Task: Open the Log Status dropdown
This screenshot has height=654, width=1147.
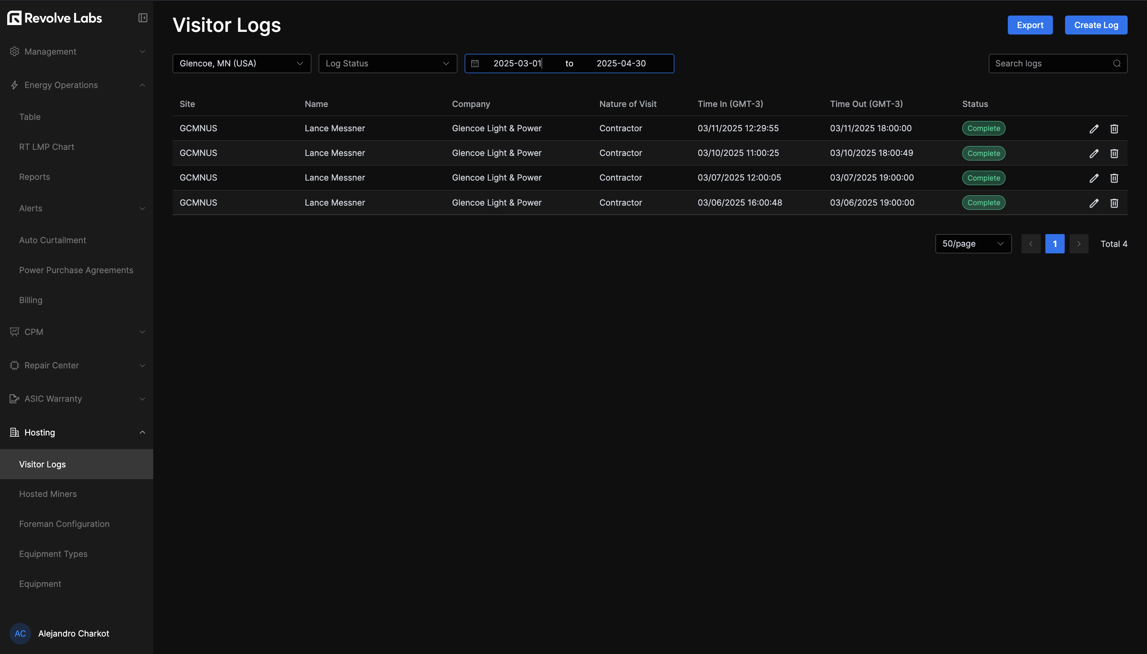Action: pyautogui.click(x=387, y=63)
